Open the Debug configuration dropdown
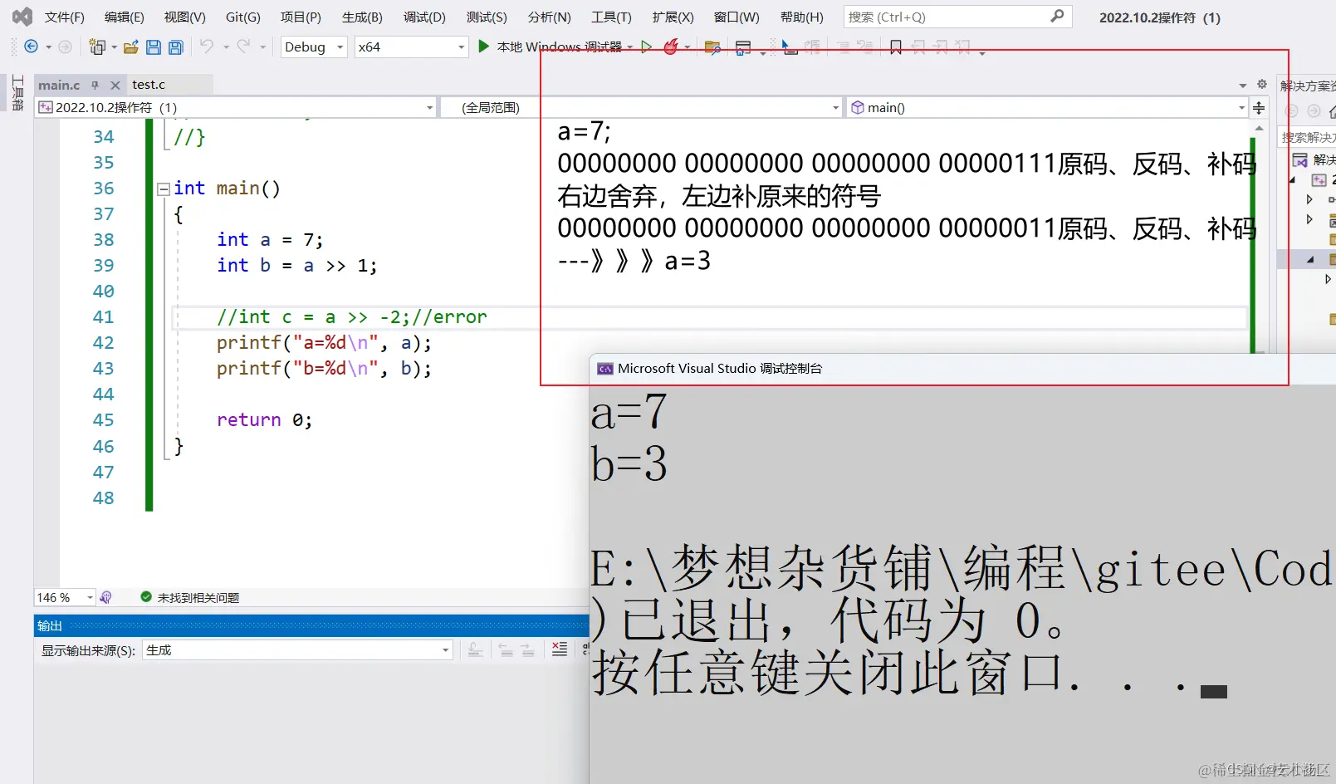Image resolution: width=1336 pixels, height=784 pixels. [314, 47]
